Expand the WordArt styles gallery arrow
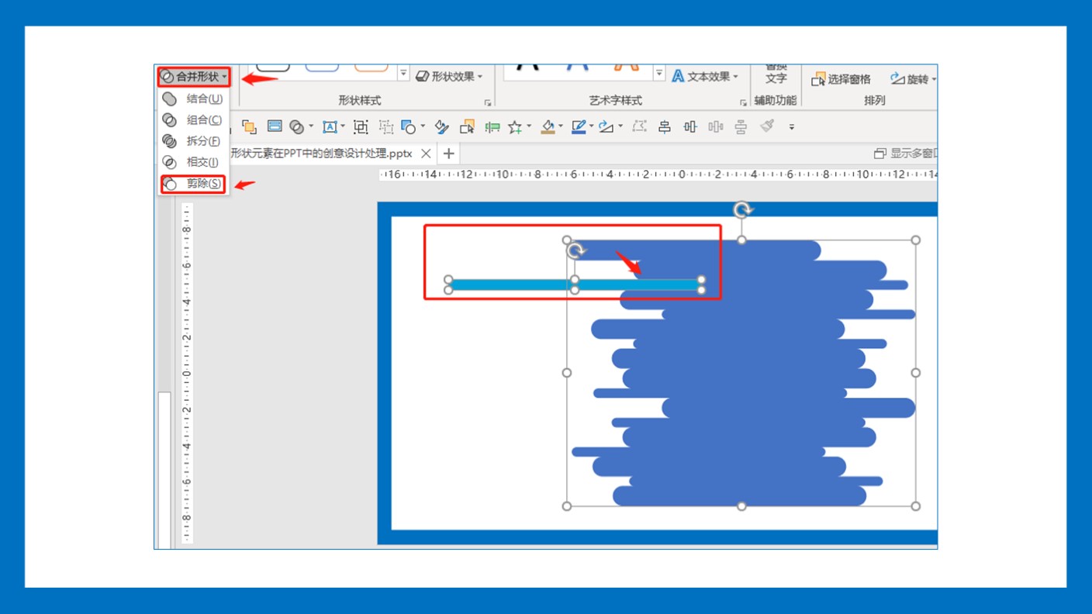Viewport: 1092px width, 614px height. [x=659, y=74]
